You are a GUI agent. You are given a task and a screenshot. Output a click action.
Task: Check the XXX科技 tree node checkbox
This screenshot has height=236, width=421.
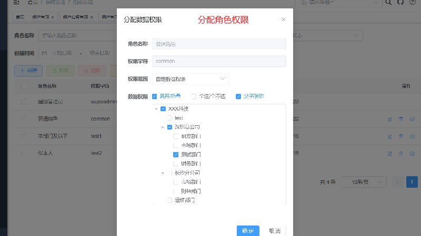[x=163, y=109]
